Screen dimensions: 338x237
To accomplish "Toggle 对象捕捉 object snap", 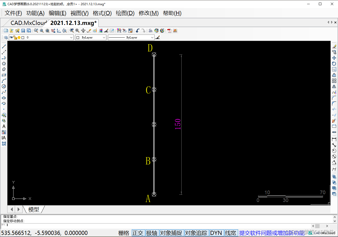I will [171, 233].
